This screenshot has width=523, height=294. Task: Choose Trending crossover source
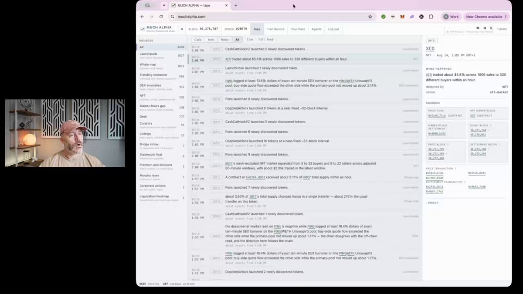[162, 76]
